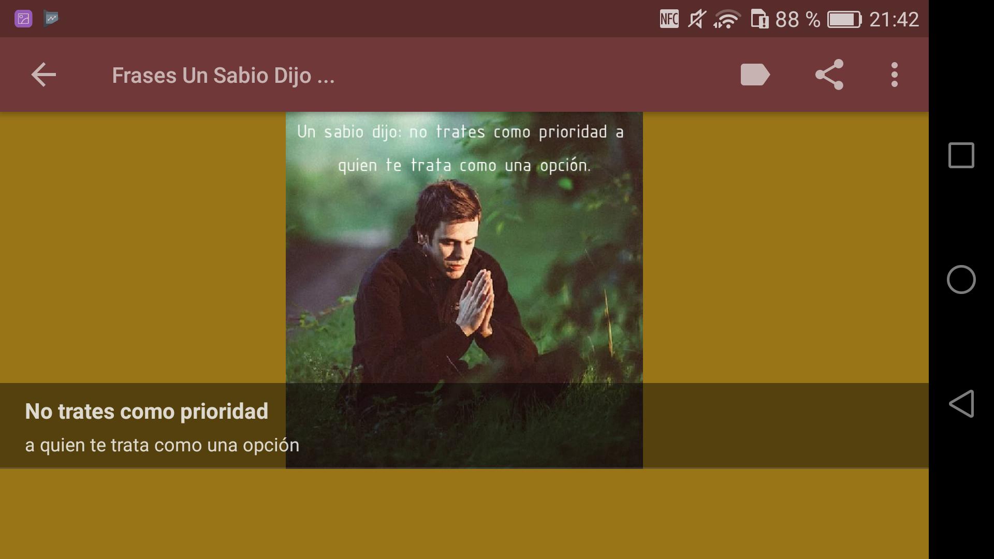Tap the Wi-Fi signal status icon

pyautogui.click(x=727, y=20)
